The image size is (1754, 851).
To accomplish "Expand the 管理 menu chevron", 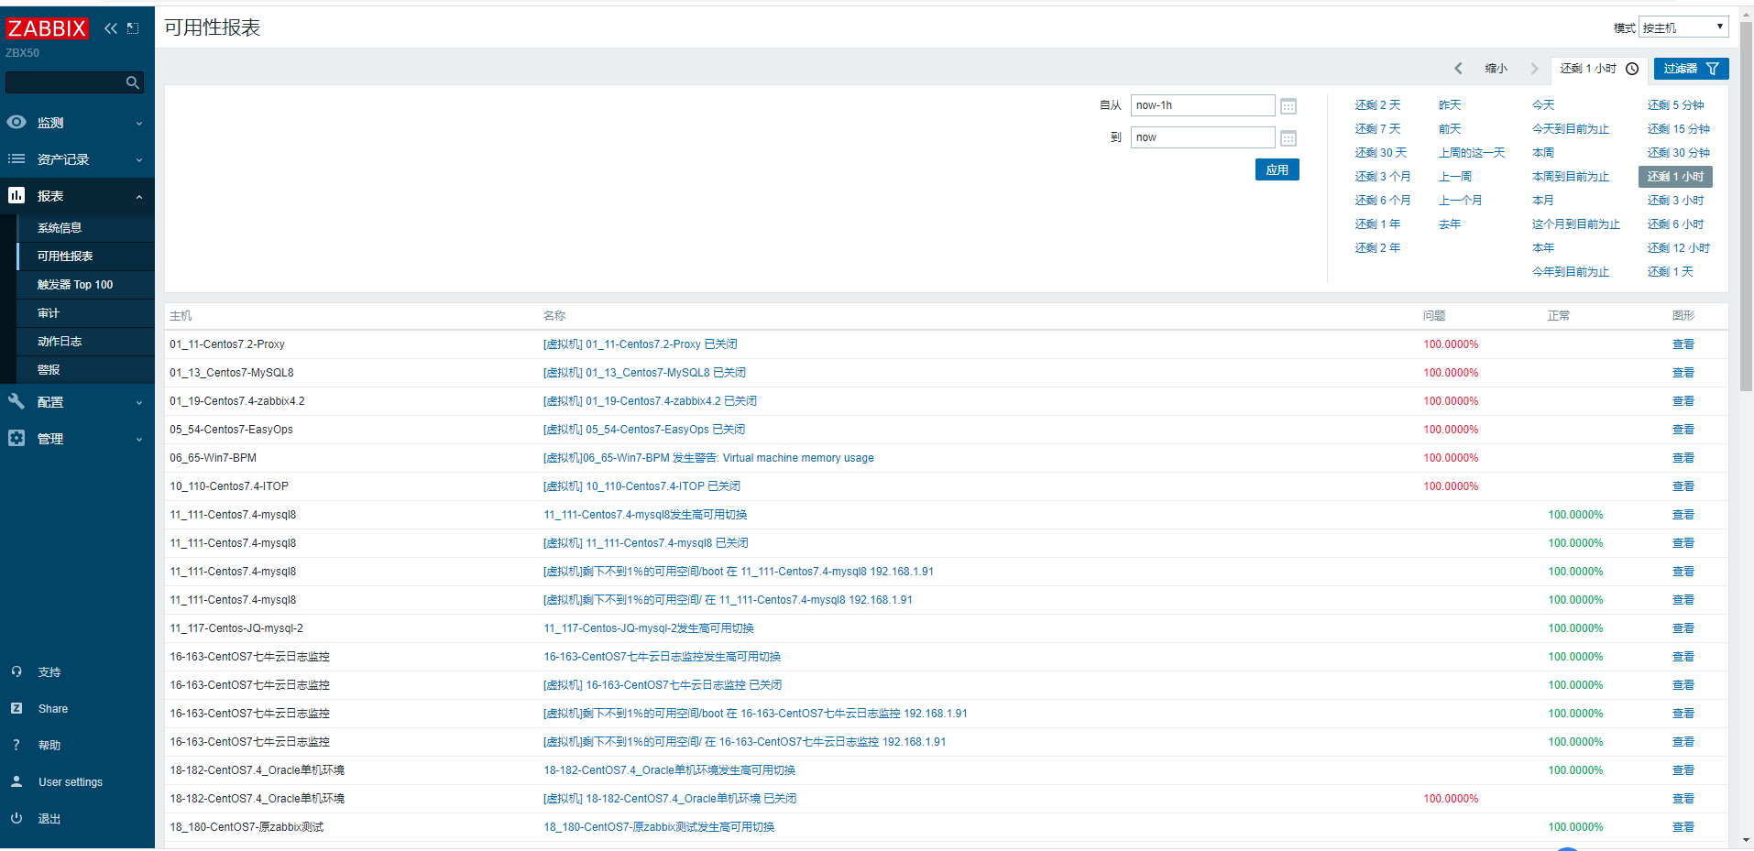I will 139,440.
